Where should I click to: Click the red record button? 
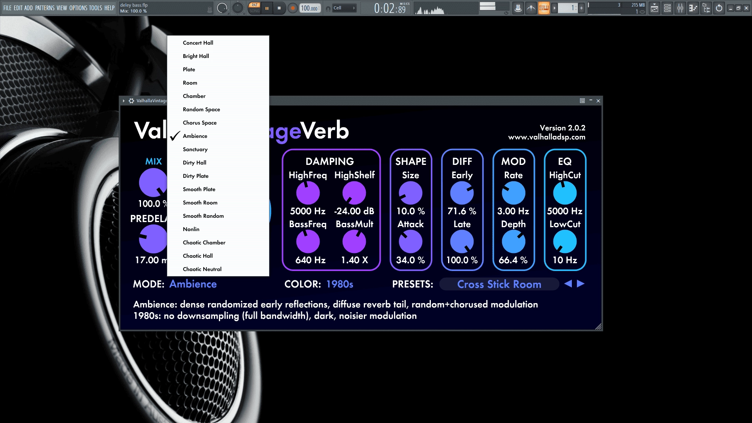(292, 8)
